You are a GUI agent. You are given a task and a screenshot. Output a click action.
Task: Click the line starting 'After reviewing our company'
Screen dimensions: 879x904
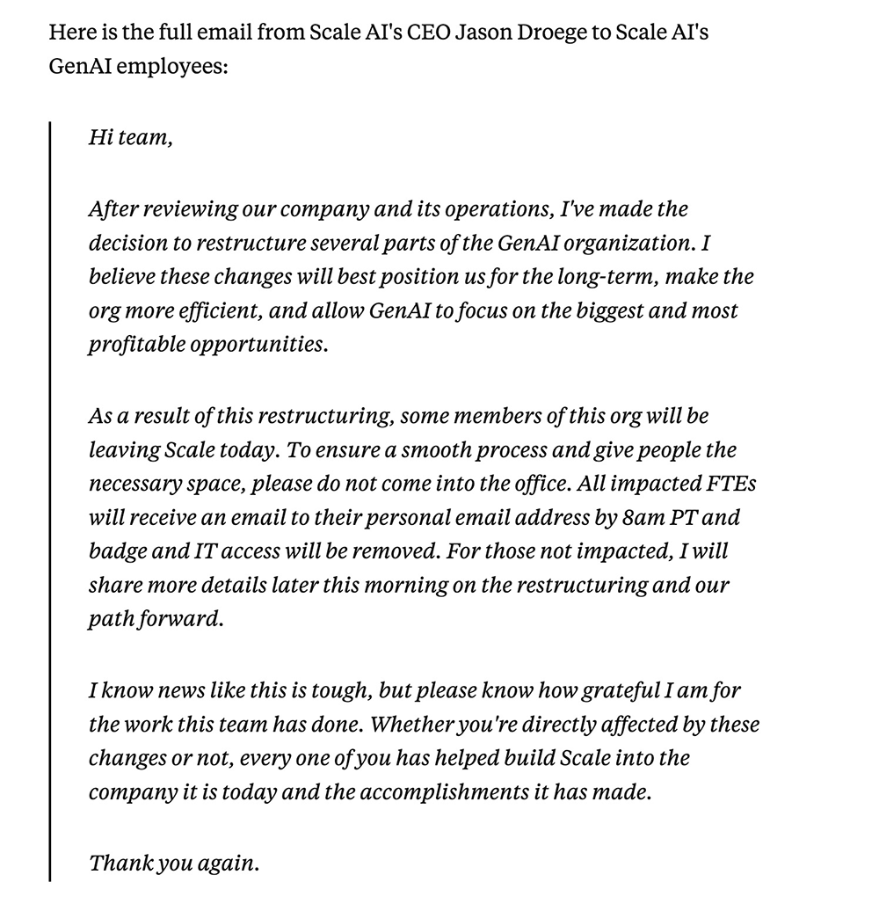tap(388, 209)
